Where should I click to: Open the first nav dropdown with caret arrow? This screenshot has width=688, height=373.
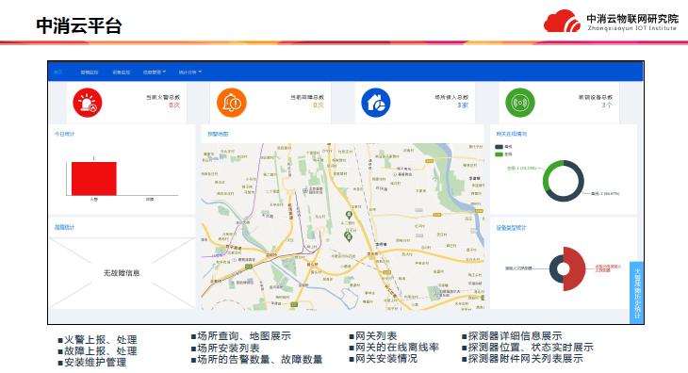point(155,72)
